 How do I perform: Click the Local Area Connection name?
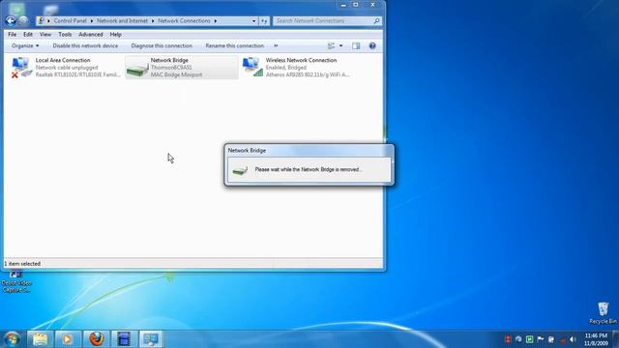(63, 60)
